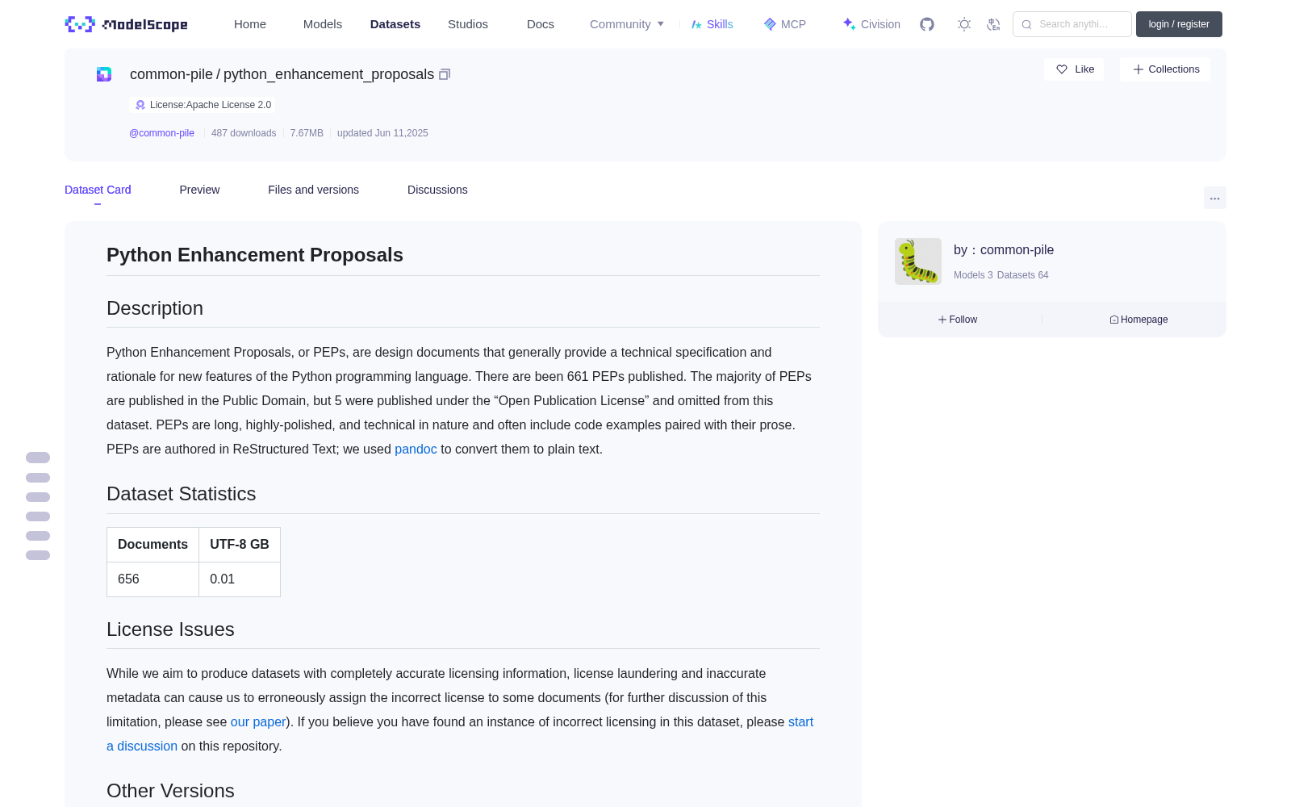
Task: Click the 'Datasets 64' count text
Action: tap(1023, 275)
